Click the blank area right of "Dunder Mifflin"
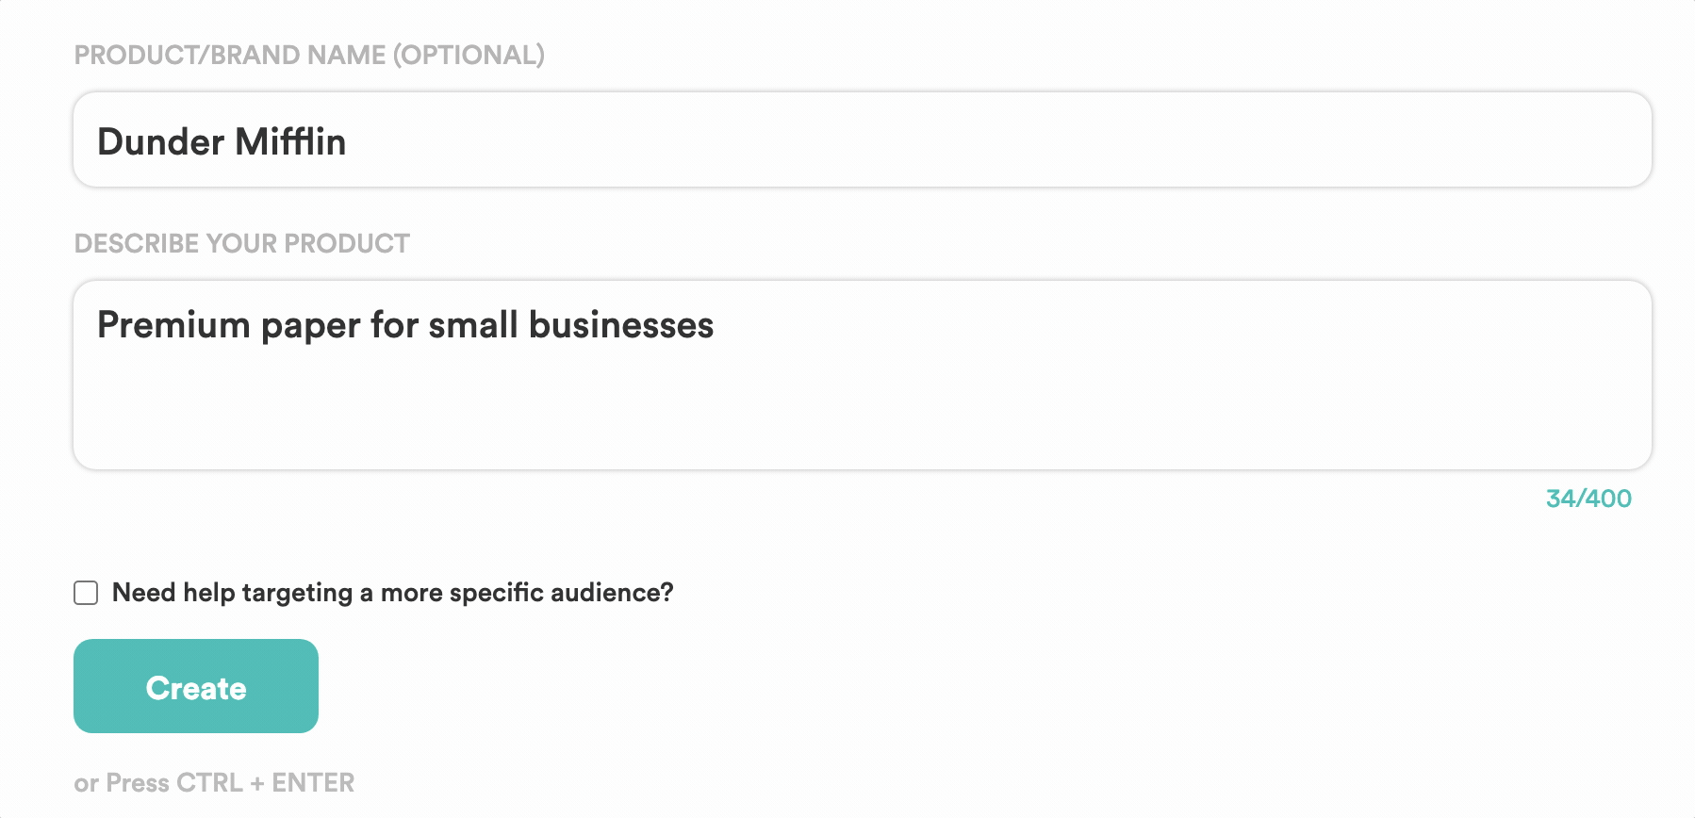The height and width of the screenshot is (818, 1695). pos(990,141)
